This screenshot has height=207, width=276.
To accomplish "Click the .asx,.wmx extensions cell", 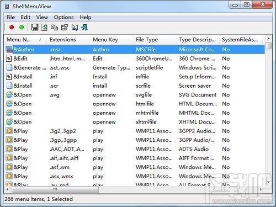I will pyautogui.click(x=61, y=176).
